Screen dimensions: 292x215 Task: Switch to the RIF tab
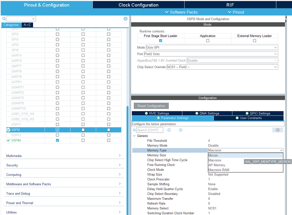click(230, 5)
